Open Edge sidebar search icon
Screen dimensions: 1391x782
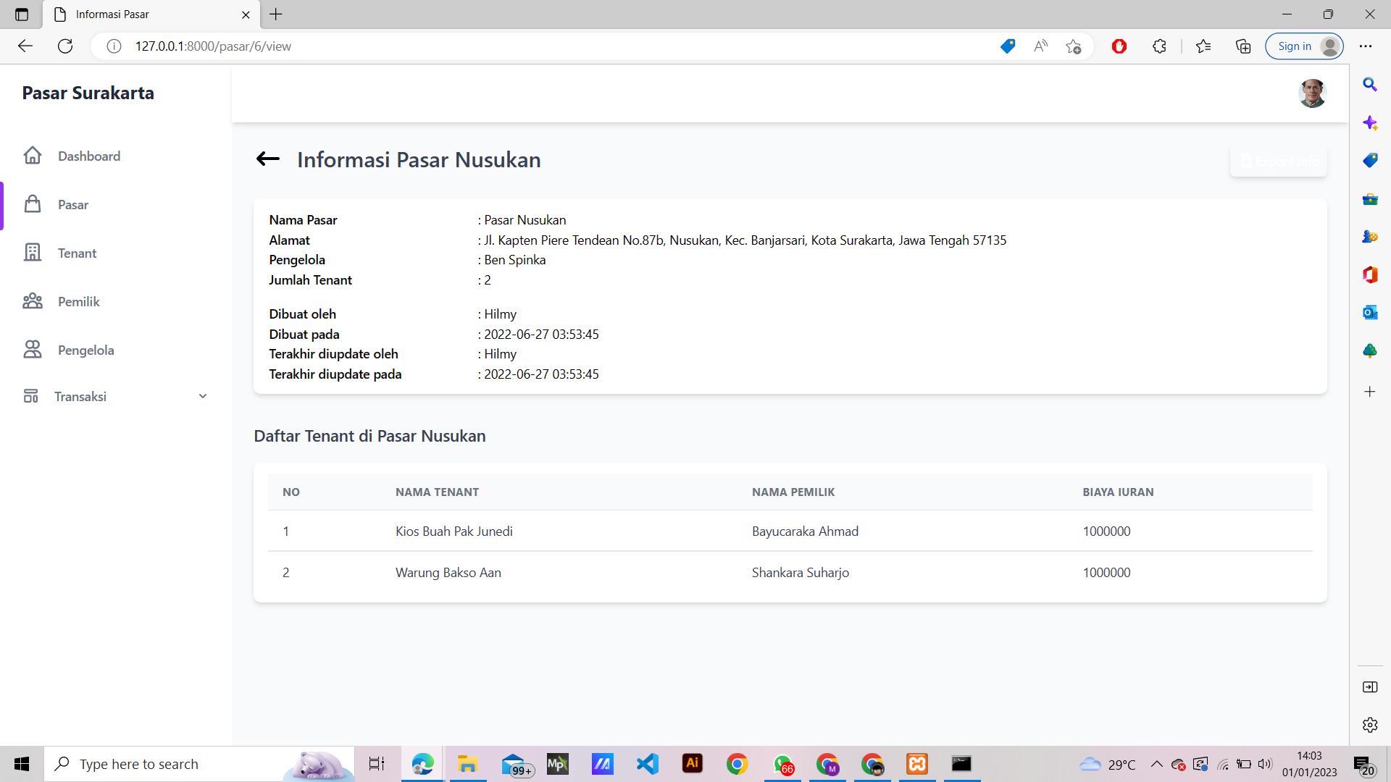pos(1369,85)
